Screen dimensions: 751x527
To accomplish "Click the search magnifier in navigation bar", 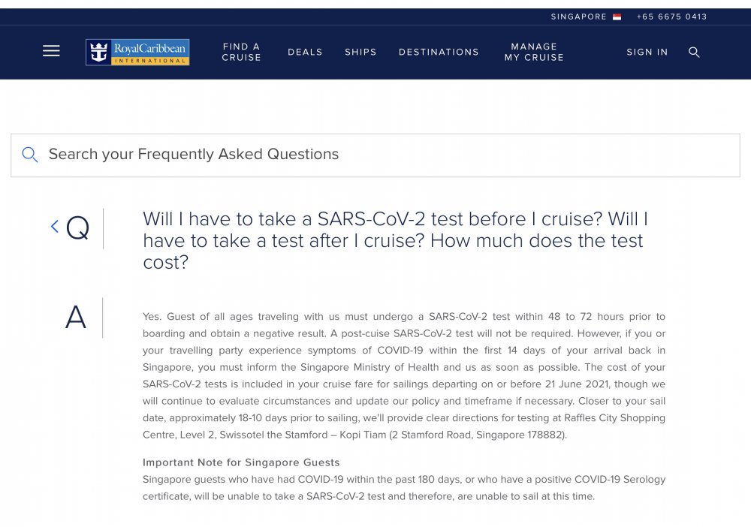I will (x=694, y=52).
